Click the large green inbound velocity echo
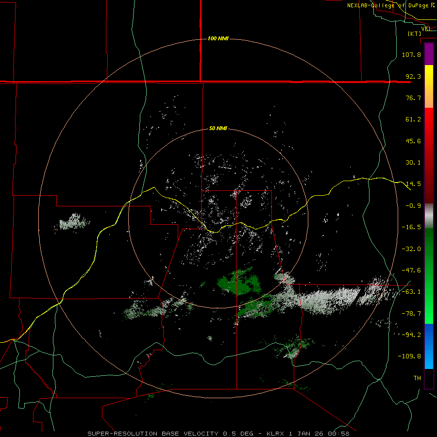The image size is (437, 437). (238, 282)
